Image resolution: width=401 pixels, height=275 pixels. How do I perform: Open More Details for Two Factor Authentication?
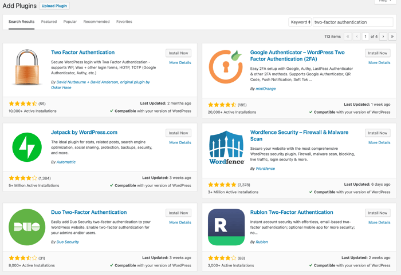coord(180,62)
